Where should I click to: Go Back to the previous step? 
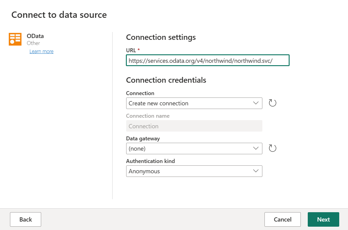point(25,219)
